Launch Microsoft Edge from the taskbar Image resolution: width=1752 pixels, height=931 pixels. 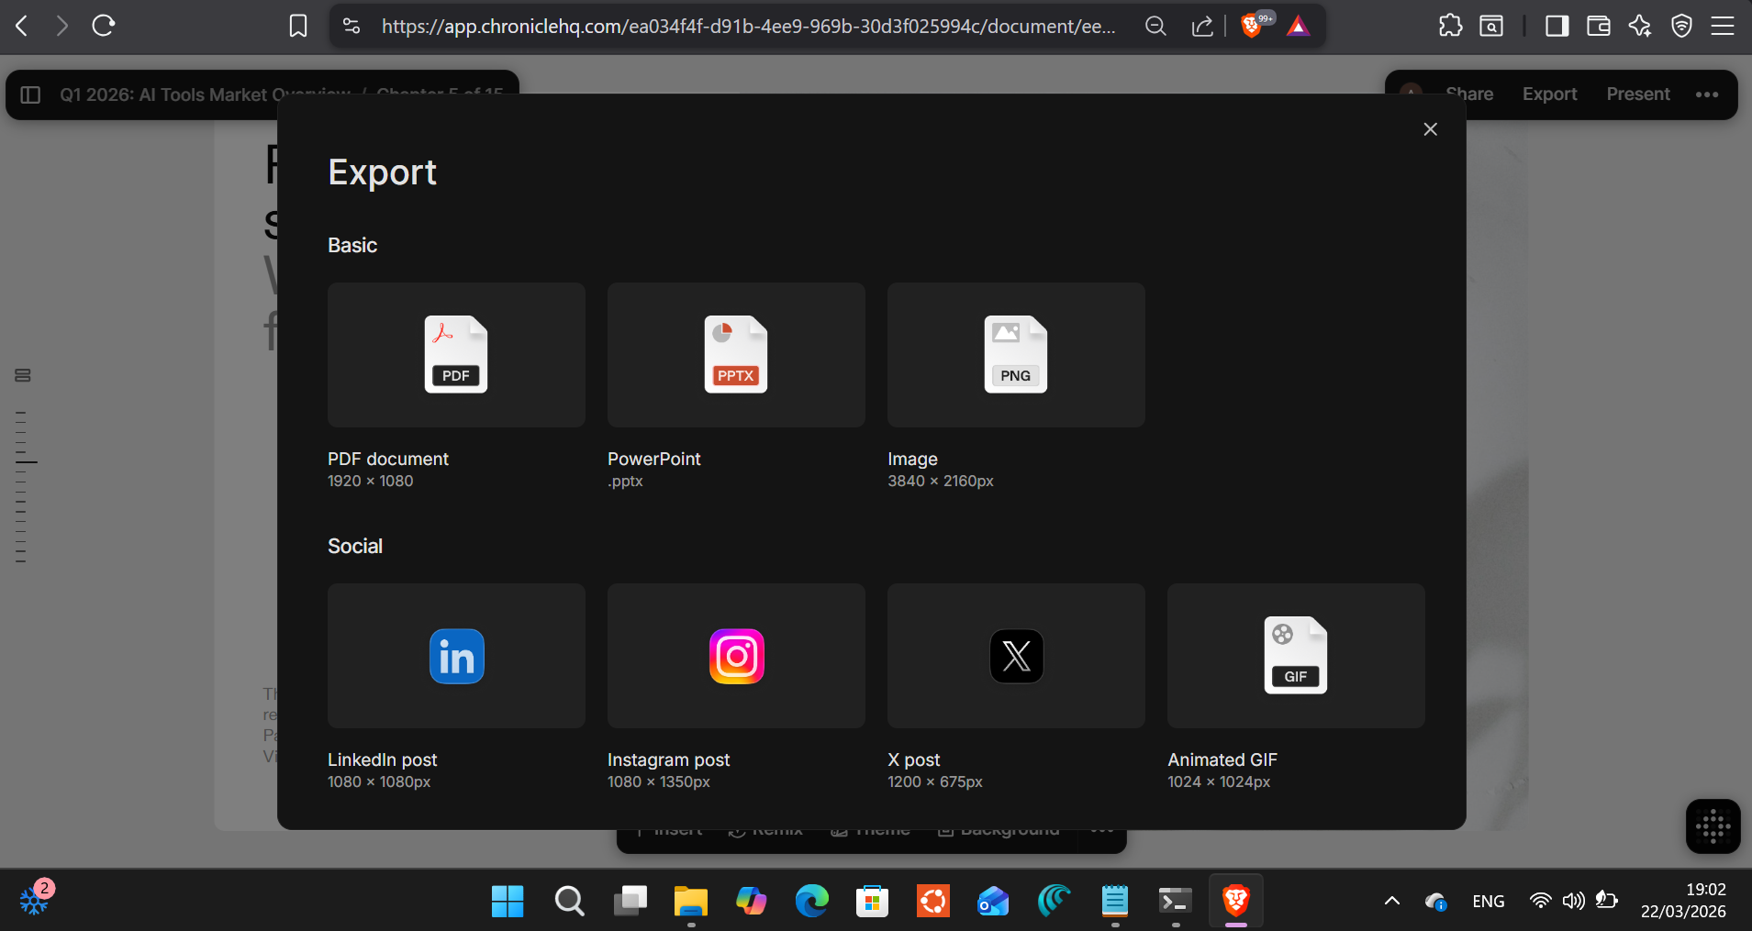pyautogui.click(x=811, y=901)
